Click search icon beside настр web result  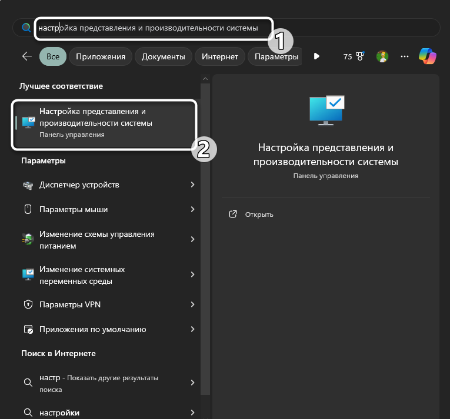pos(28,383)
